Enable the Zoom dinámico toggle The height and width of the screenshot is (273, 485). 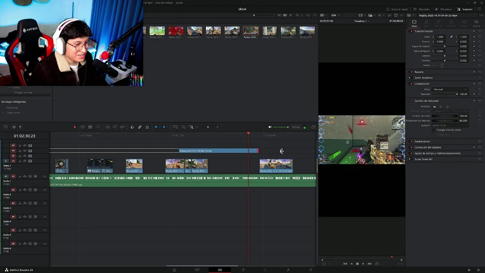410,78
